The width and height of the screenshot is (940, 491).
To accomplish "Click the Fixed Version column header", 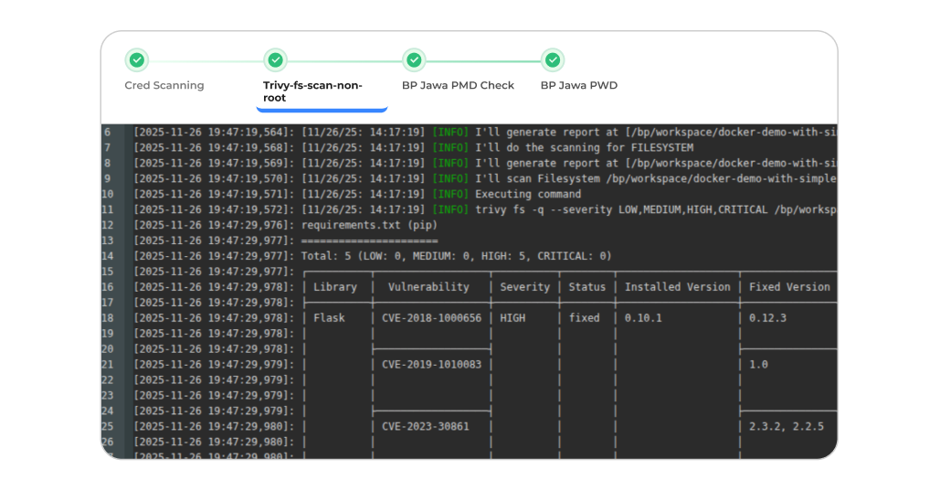I will point(789,287).
